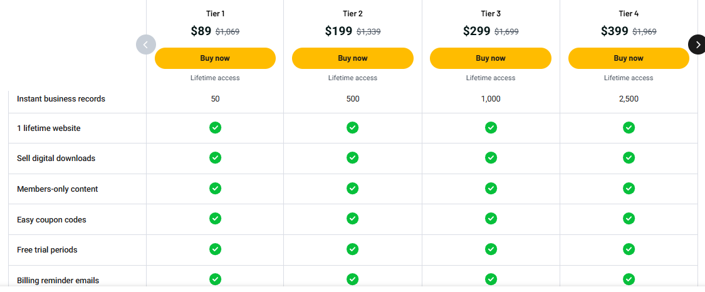This screenshot has width=705, height=292.
Task: Select the Tier 1 column heading
Action: 215,14
